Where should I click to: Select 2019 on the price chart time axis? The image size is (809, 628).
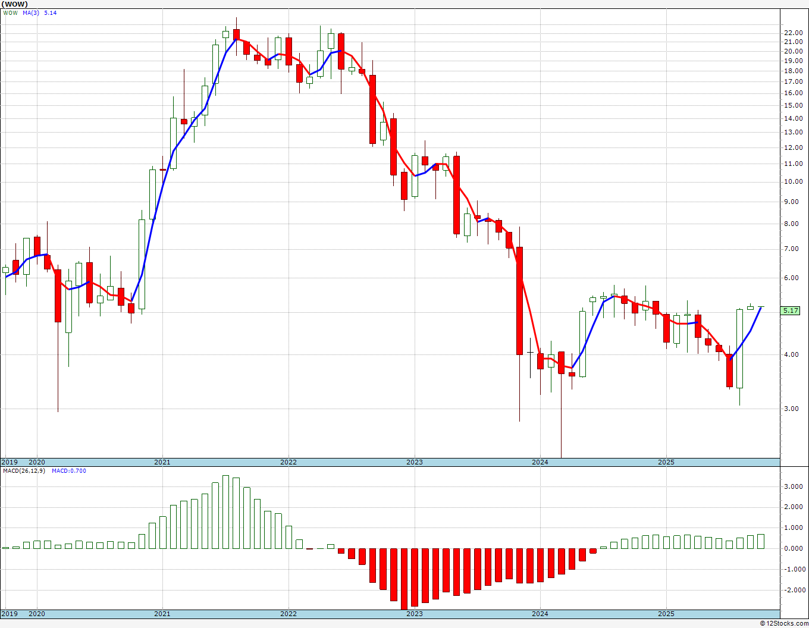tap(9, 462)
